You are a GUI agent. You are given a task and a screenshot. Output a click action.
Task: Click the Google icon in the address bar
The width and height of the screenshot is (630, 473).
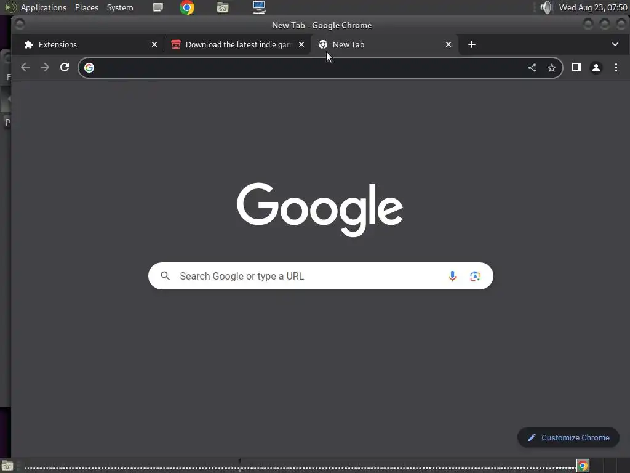coord(89,68)
